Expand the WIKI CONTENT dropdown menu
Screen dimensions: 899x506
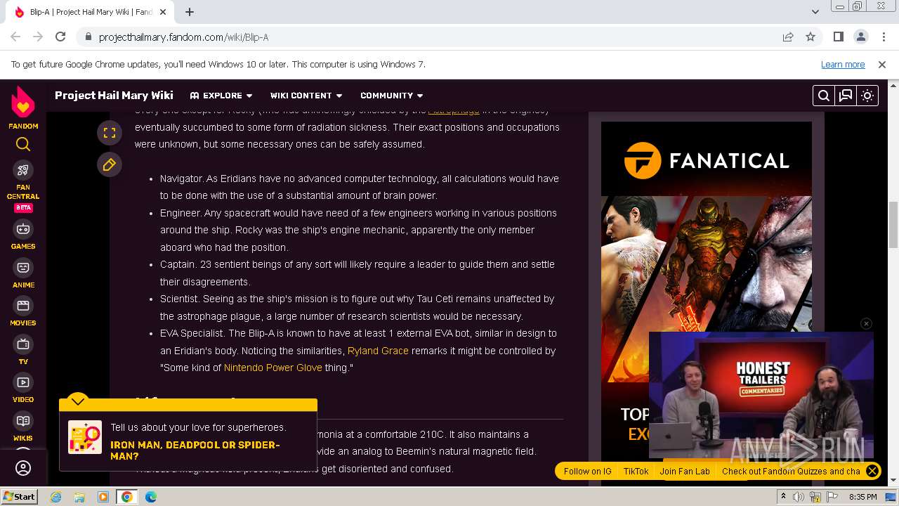click(x=306, y=96)
